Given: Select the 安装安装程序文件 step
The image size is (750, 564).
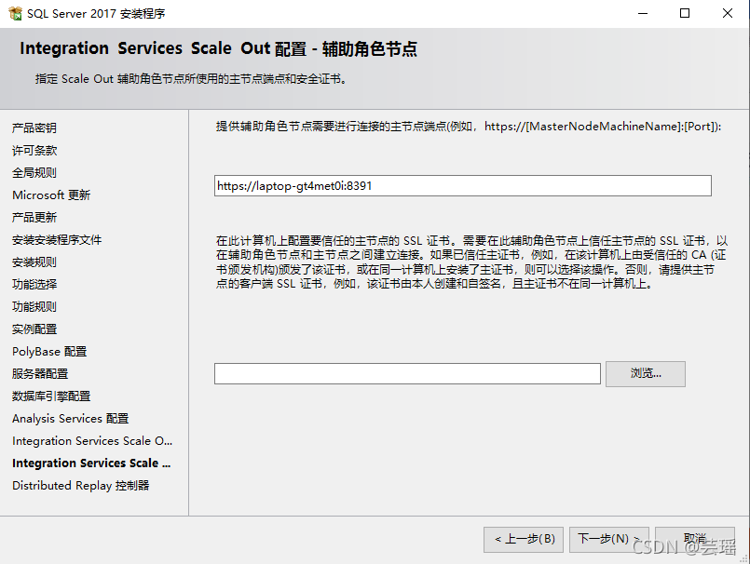Looking at the screenshot, I should (57, 240).
